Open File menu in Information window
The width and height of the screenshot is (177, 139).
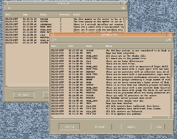point(55,40)
